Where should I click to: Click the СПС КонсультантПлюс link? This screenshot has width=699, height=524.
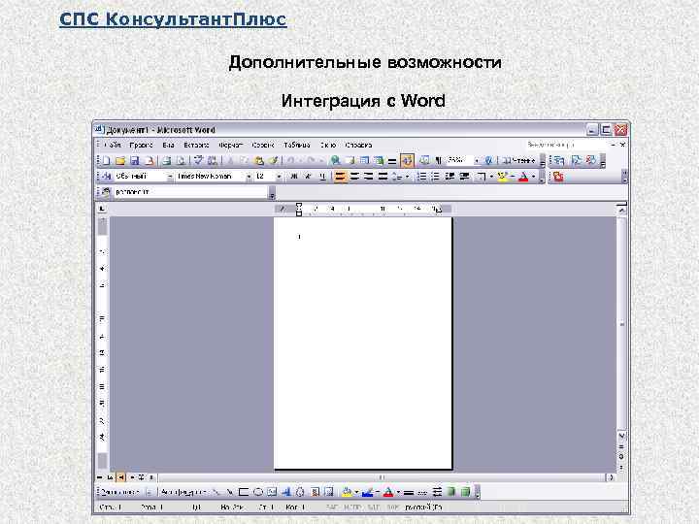[173, 19]
